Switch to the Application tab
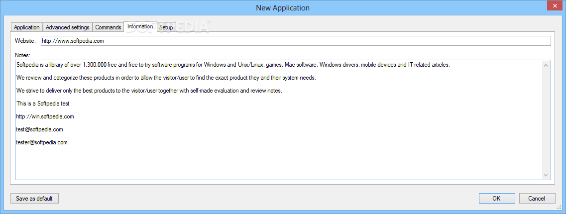This screenshot has width=566, height=214. 27,27
